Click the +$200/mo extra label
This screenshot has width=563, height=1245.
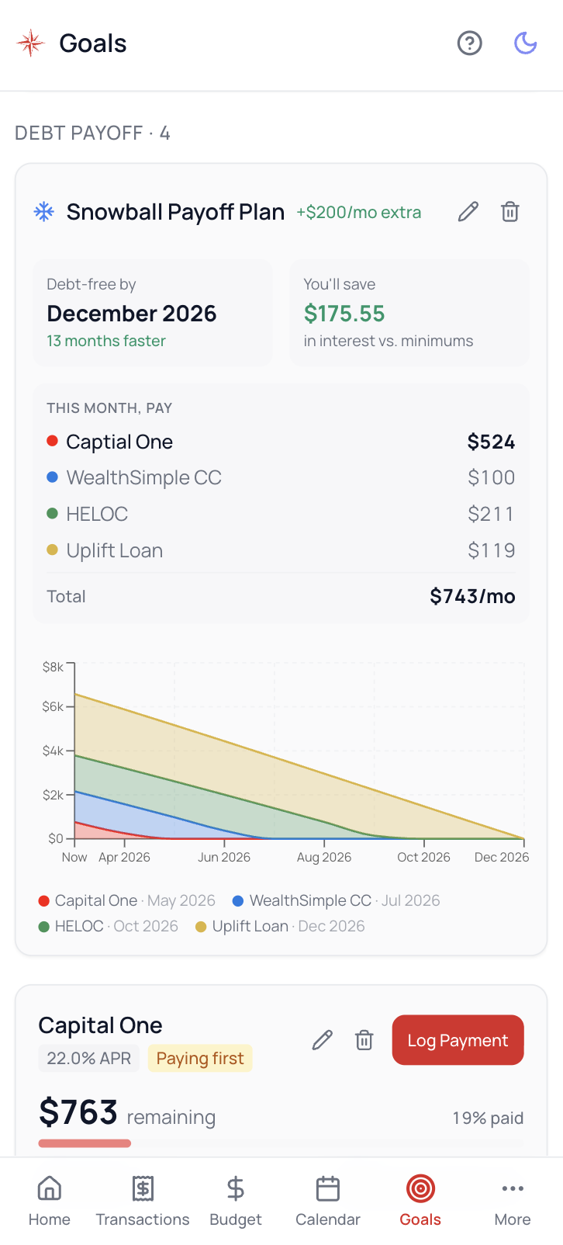359,213
